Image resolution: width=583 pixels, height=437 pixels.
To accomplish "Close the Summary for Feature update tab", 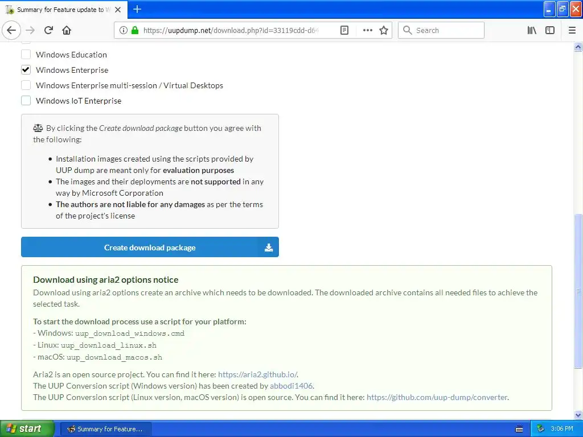I will pos(118,10).
